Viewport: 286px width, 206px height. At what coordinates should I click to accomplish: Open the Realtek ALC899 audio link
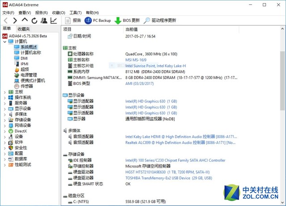(181, 143)
